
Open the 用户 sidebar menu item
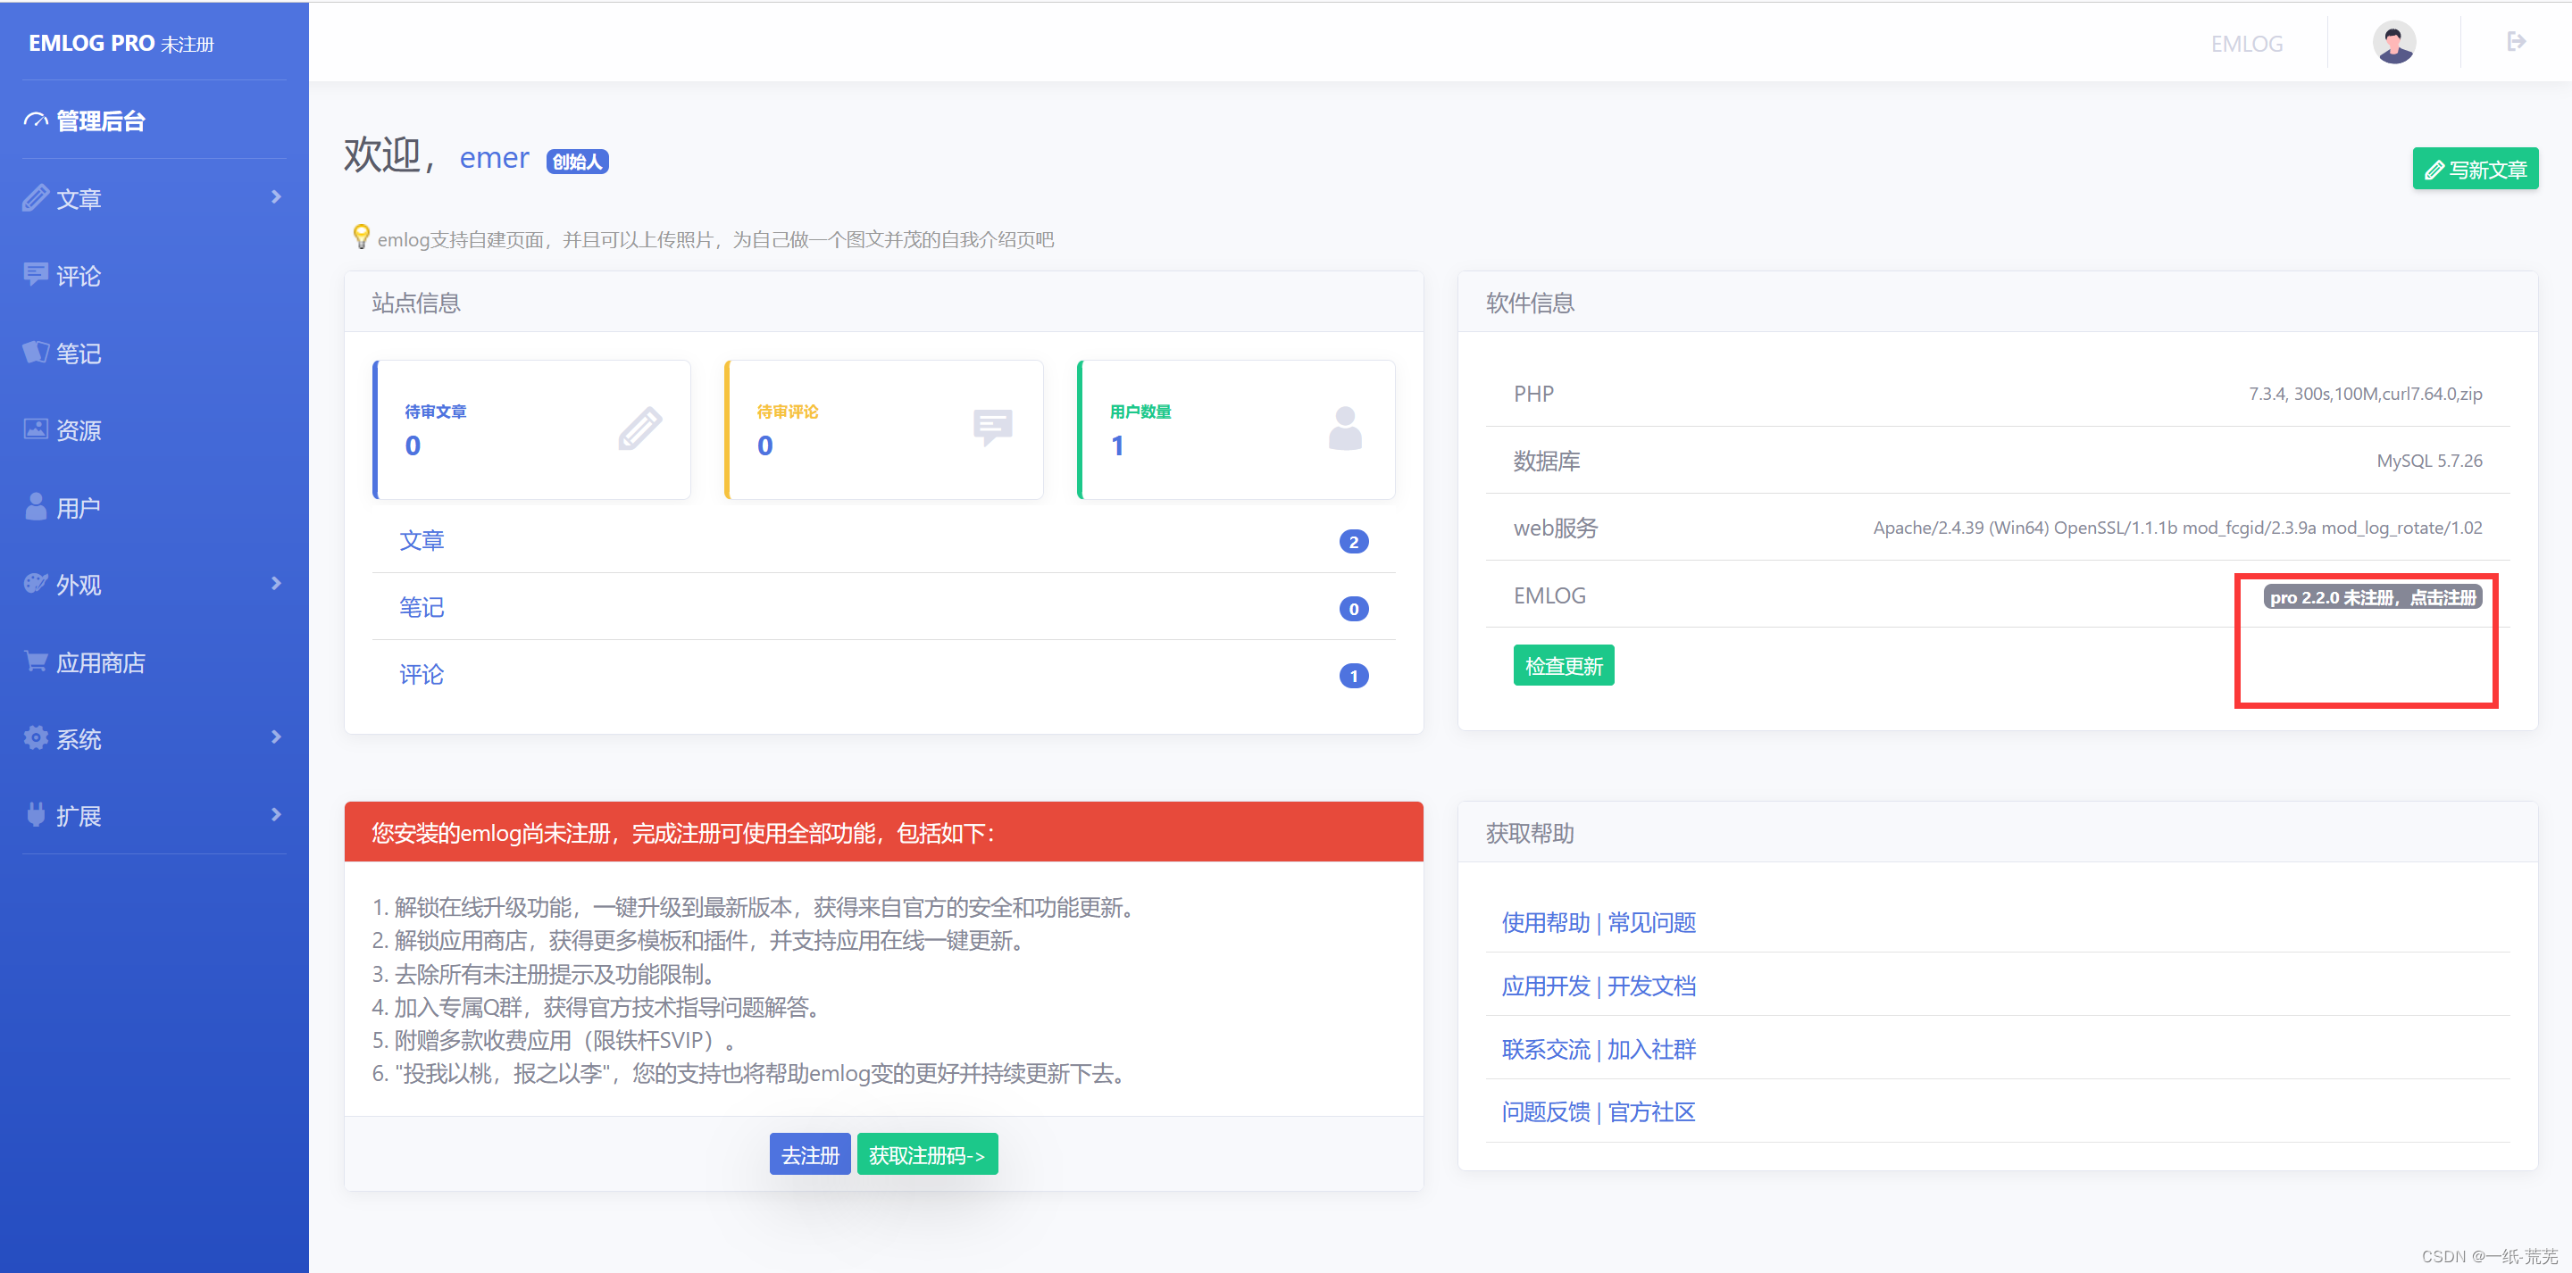78,508
